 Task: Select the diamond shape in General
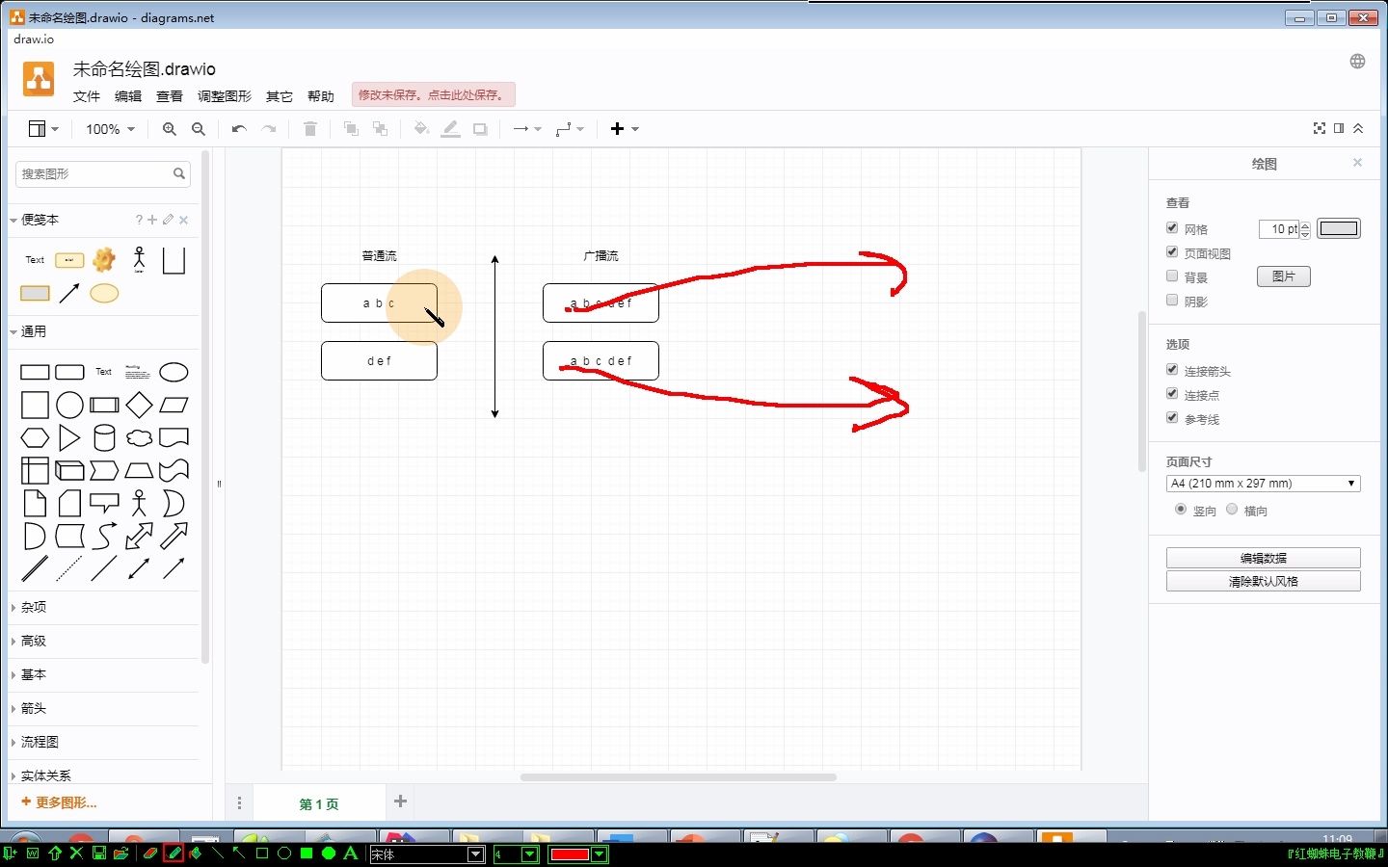point(139,405)
